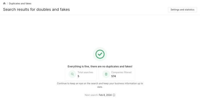Click the page heading Search results
This screenshot has width=200, height=109.
[x=36, y=9]
